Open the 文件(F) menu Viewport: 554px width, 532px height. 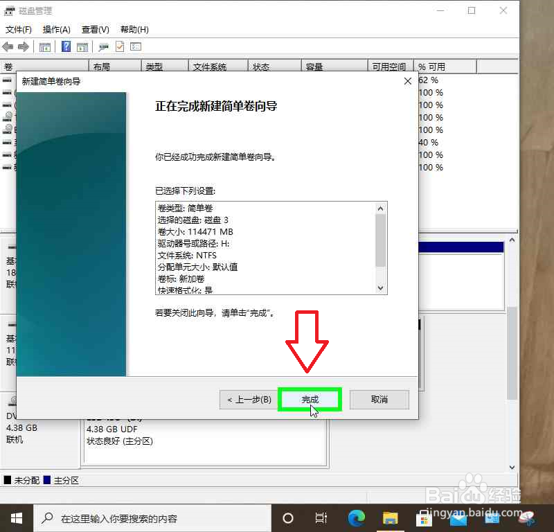[x=19, y=30]
